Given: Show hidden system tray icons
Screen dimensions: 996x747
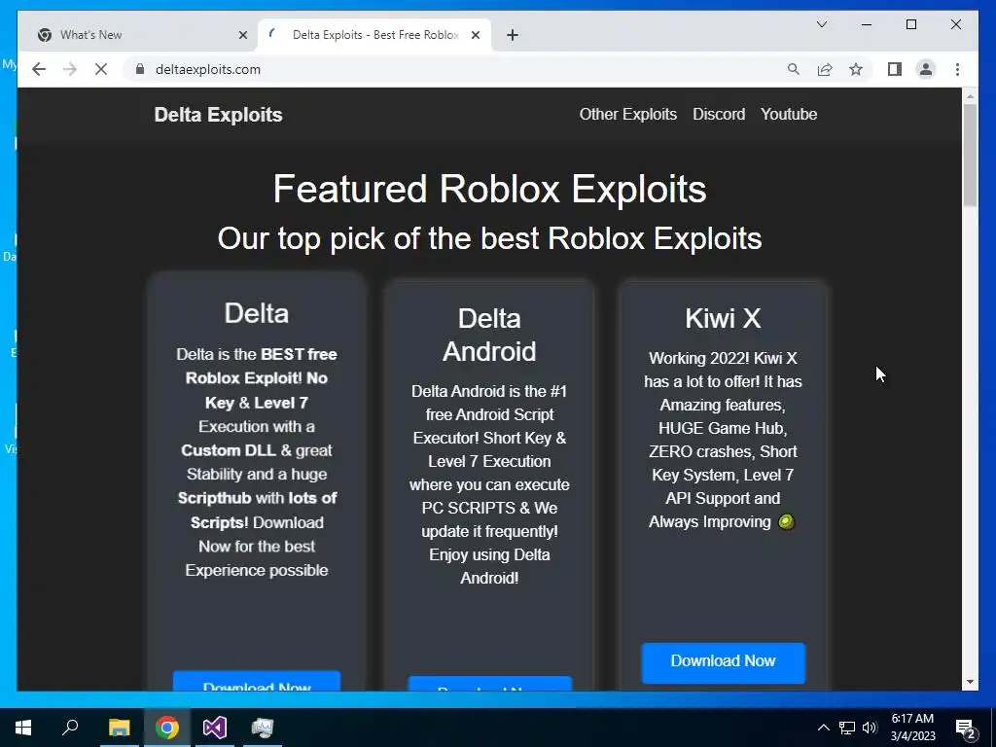Looking at the screenshot, I should click(823, 728).
